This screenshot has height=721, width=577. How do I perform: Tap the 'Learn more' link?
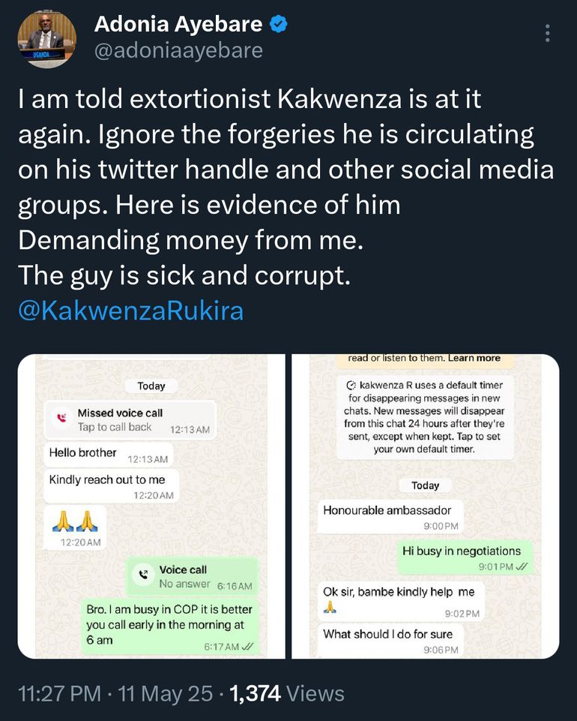click(x=474, y=359)
